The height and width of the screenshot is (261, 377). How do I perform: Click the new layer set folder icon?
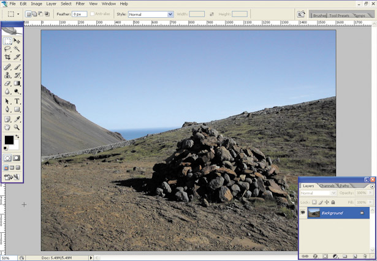pyautogui.click(x=345, y=256)
